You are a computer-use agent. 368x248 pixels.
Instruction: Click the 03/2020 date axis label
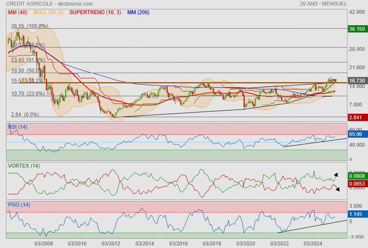pyautogui.click(x=246, y=244)
